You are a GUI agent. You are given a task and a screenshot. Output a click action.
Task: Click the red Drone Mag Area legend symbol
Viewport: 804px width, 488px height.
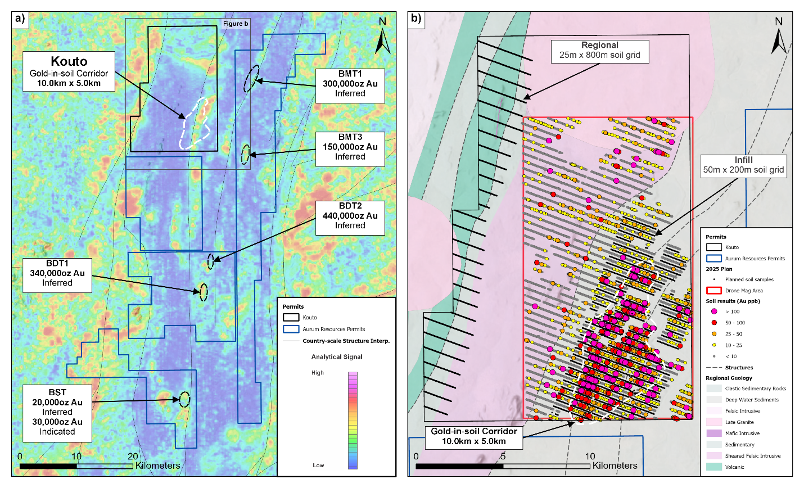coord(714,291)
